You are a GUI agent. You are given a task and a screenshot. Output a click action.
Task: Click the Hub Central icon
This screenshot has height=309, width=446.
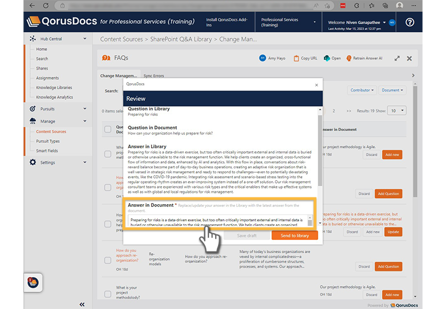[x=33, y=38]
